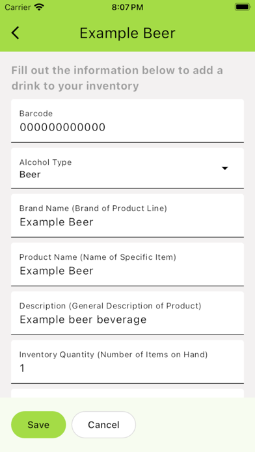Tap the Example Beer page title
The height and width of the screenshot is (452, 255).
[x=127, y=33]
